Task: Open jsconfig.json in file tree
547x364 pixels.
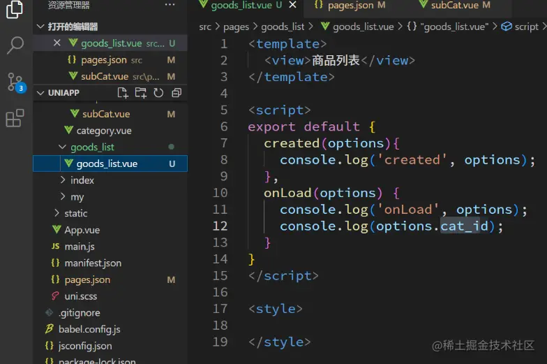Action: [110, 345]
